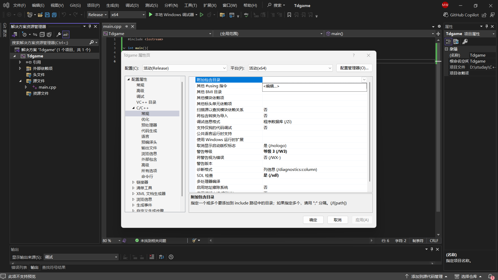Click the wrench Properties icon in Solution Explorer
The width and height of the screenshot is (498, 280).
[59, 35]
